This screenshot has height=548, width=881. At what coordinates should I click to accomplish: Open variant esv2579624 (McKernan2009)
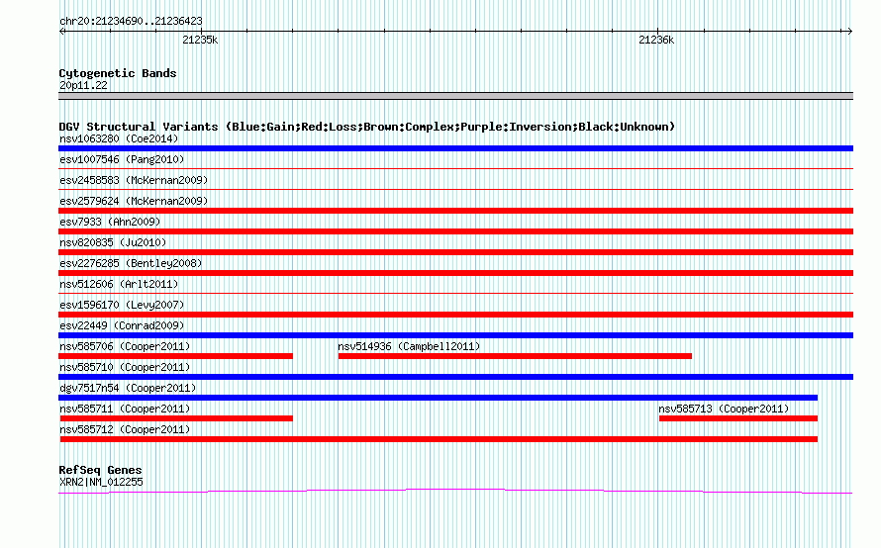[x=134, y=201]
